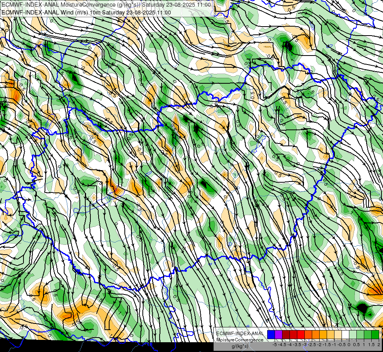The width and height of the screenshot is (383, 352).
Task: Pick the pure white legend swatch
Action: [x=345, y=335]
